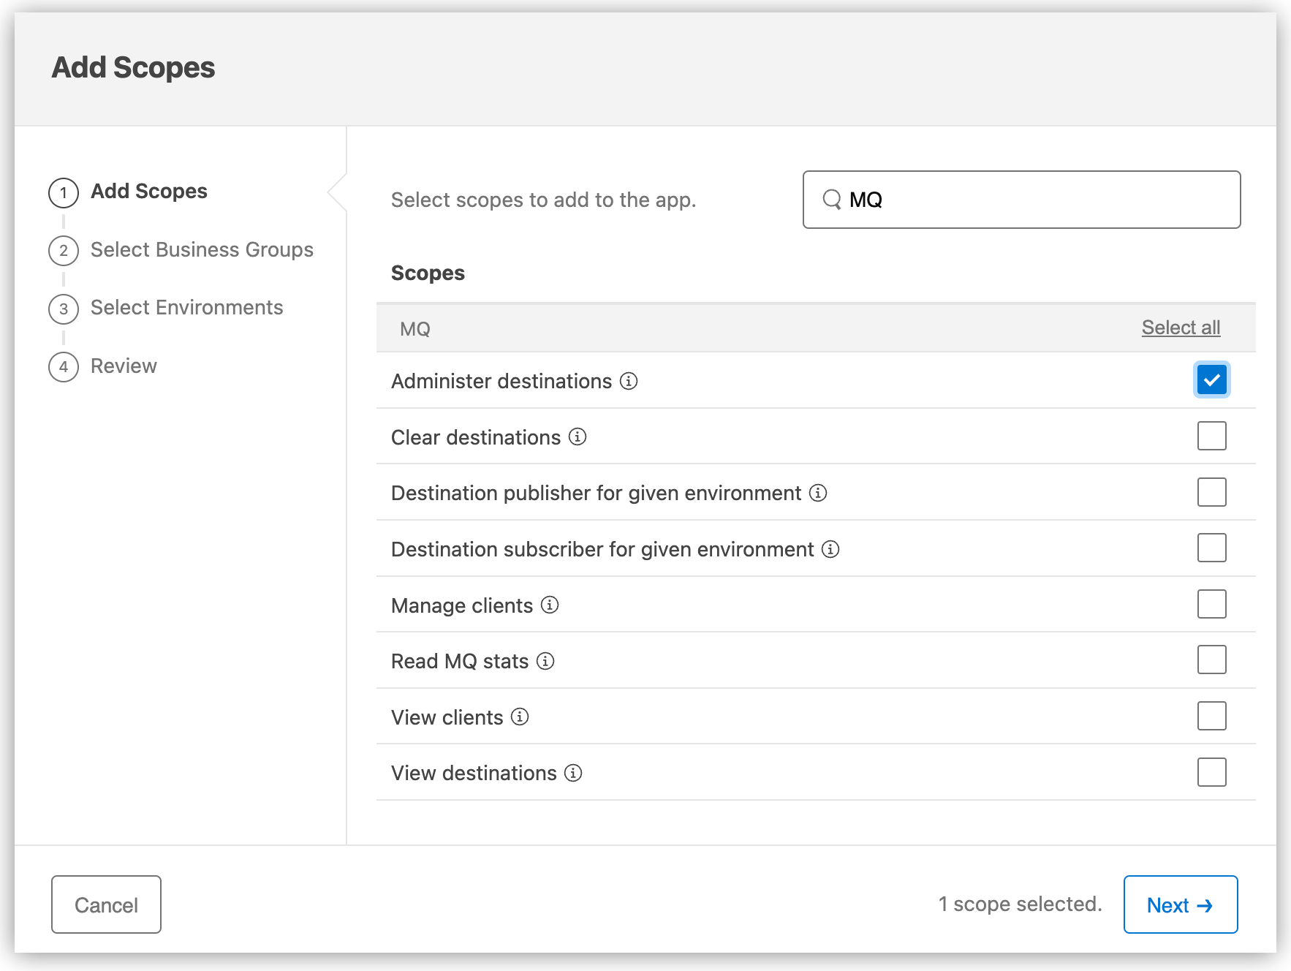Screen dimensions: 1291x971
Task: Open info tooltip for Read MQ stats
Action: [545, 661]
